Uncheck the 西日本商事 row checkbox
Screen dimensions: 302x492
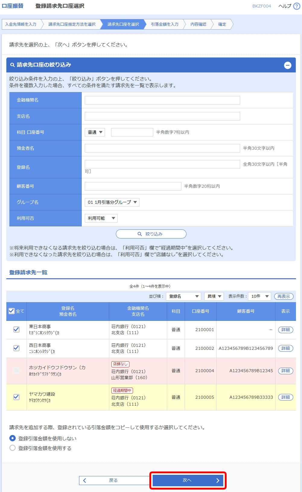[x=17, y=348]
